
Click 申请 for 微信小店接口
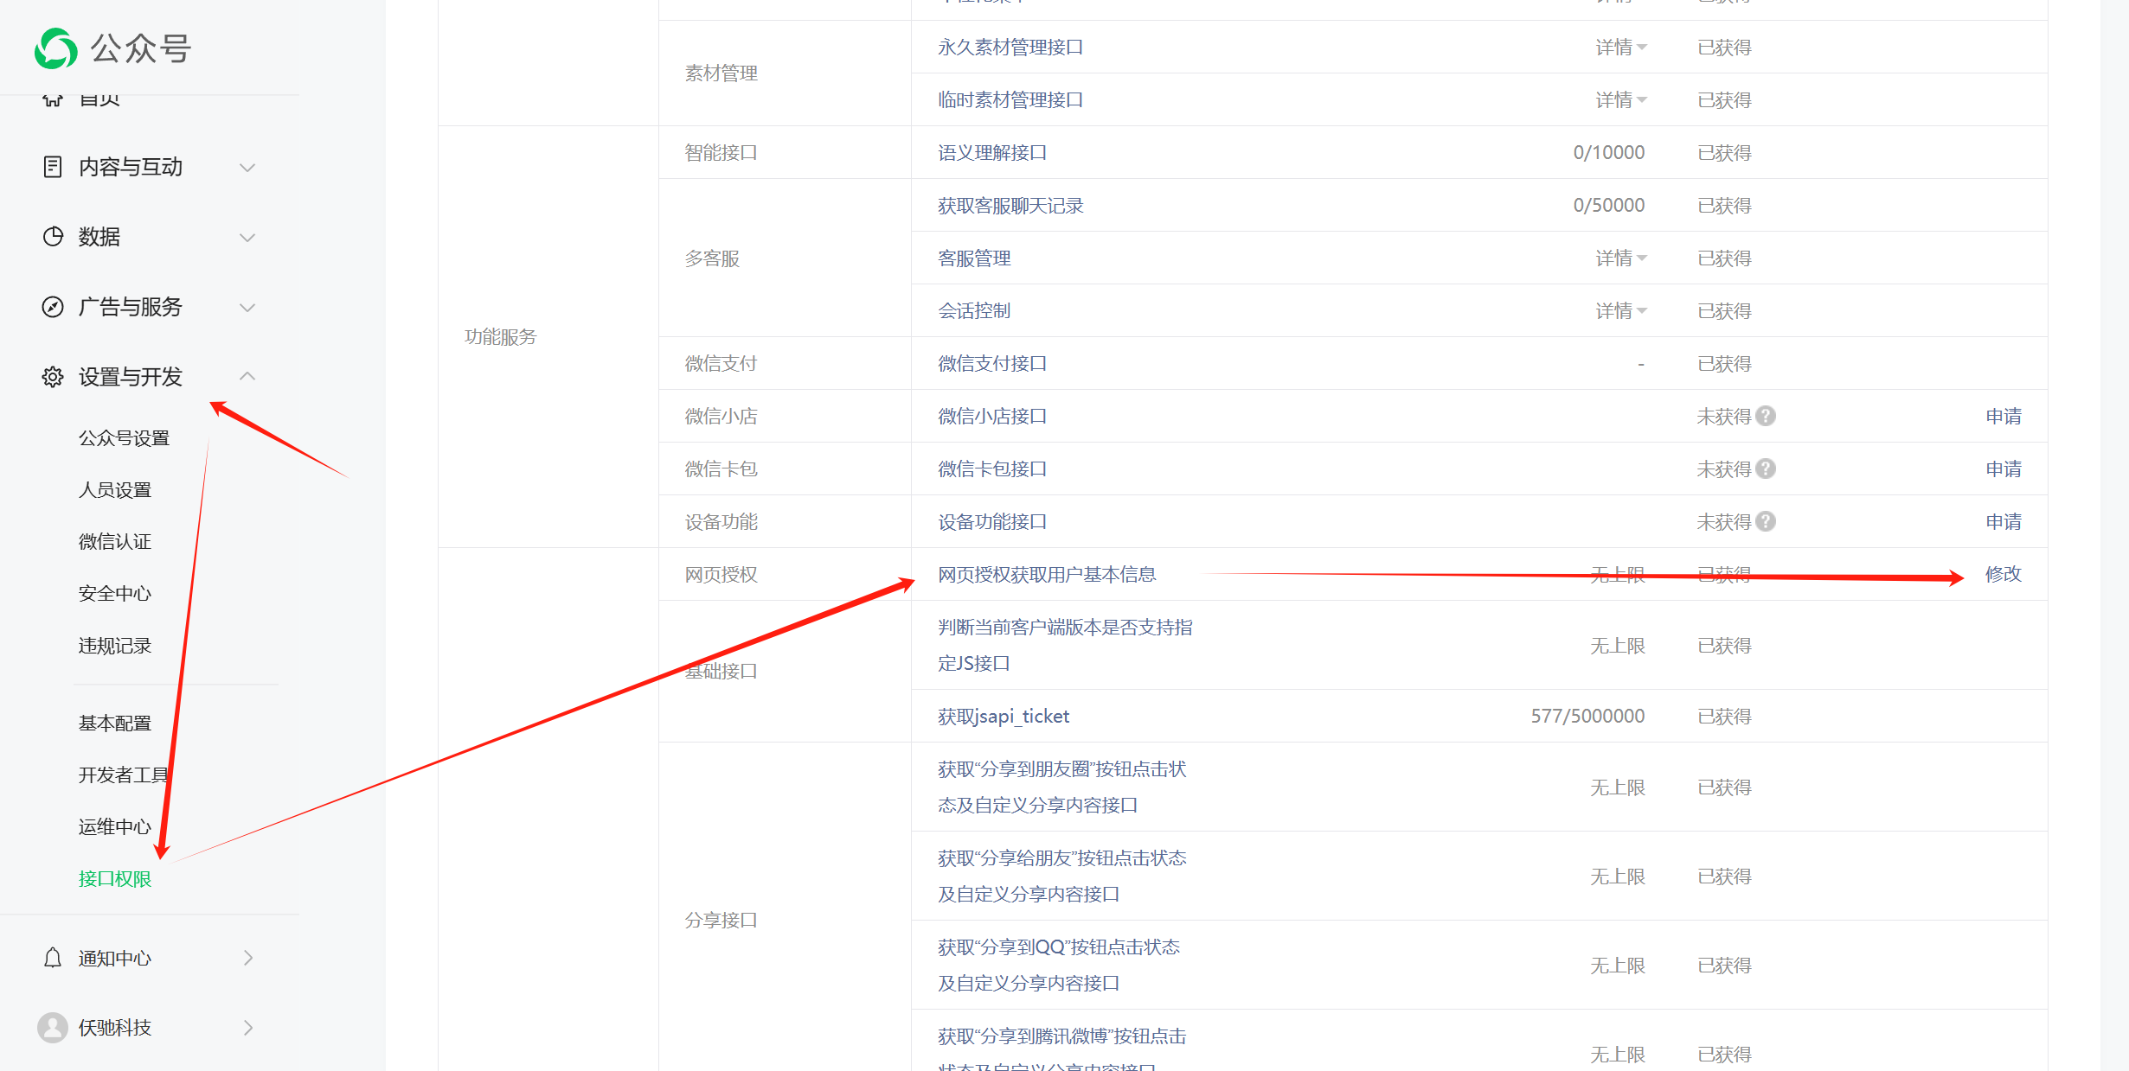coord(2003,417)
